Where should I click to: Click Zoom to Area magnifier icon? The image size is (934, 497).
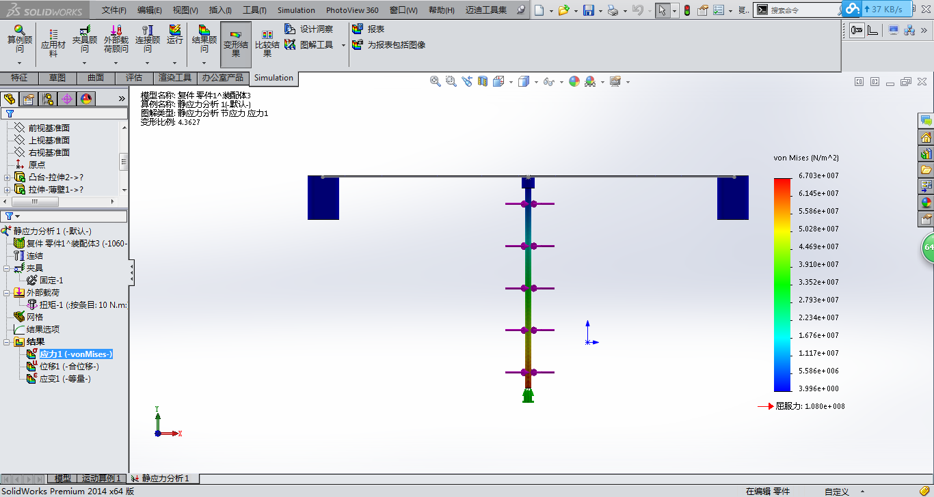451,81
